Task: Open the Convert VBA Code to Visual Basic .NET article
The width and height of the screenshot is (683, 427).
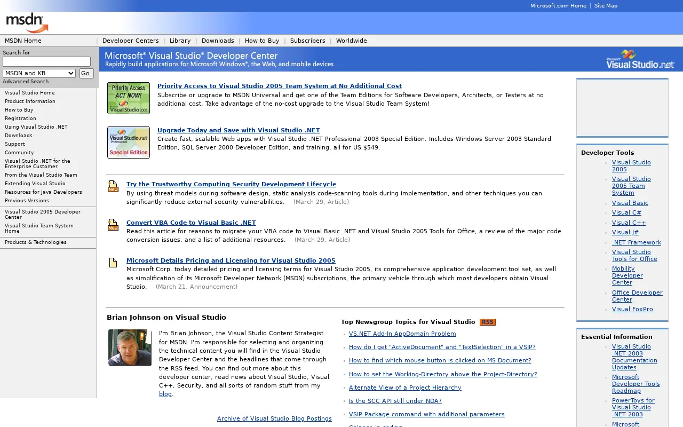Action: tap(191, 223)
